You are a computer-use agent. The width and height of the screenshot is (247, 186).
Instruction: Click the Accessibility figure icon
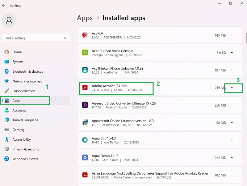[6, 139]
